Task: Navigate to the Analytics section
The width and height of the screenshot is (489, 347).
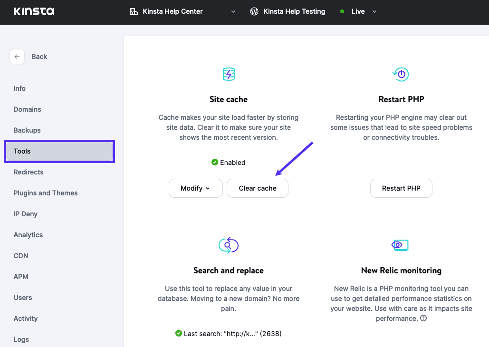Action: (x=28, y=235)
